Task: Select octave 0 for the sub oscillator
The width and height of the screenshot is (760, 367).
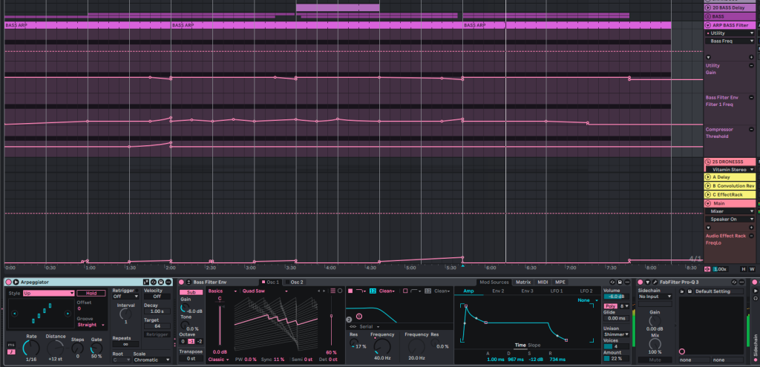Action: click(x=183, y=341)
